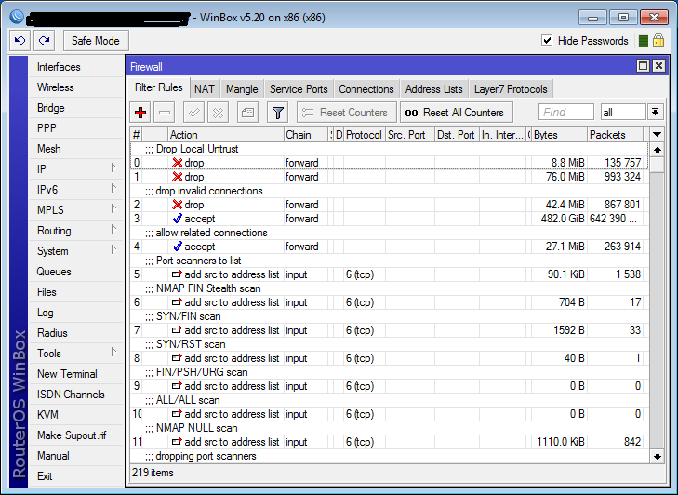
Task: Click blue accept checkmark on rule 3
Action: [178, 219]
